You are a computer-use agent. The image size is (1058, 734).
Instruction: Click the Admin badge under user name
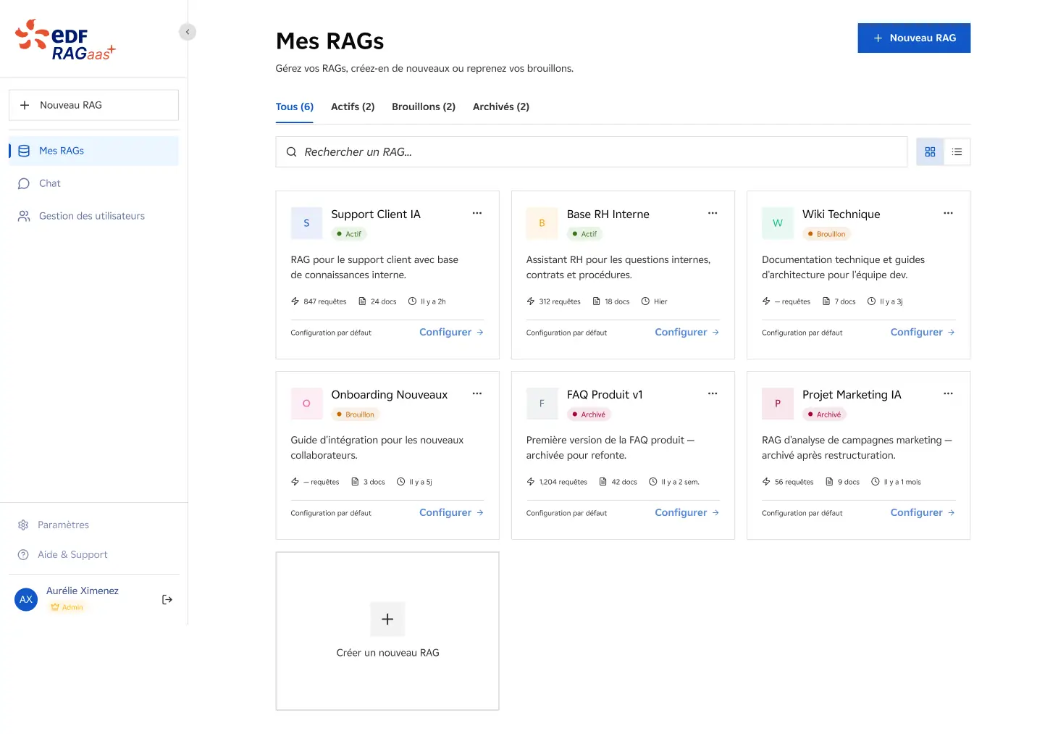pyautogui.click(x=67, y=607)
